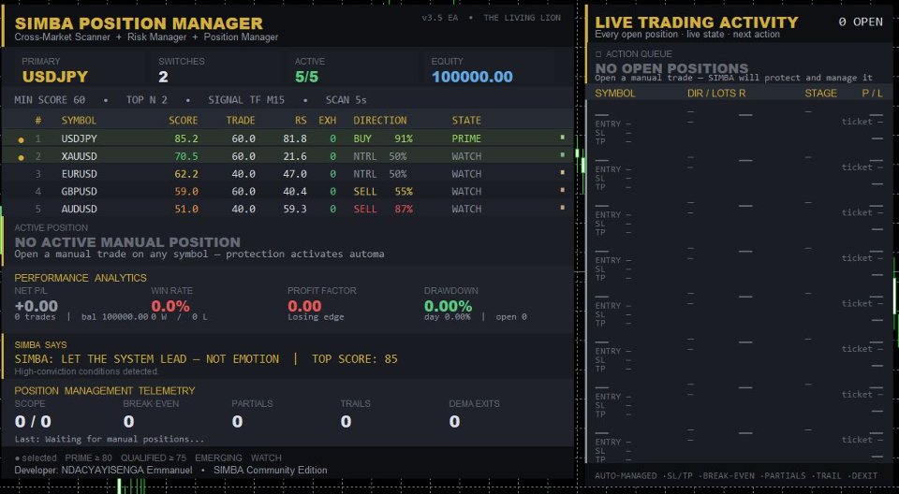The height and width of the screenshot is (494, 899).
Task: Click the QUALIFIED ≥ 75 legend entry
Action: 153,458
